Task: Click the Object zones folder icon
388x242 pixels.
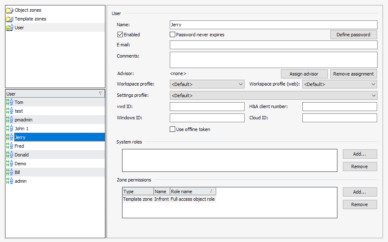Action: [9, 10]
